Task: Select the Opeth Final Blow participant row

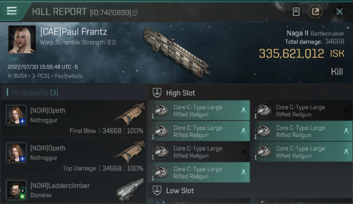Action: (x=74, y=119)
